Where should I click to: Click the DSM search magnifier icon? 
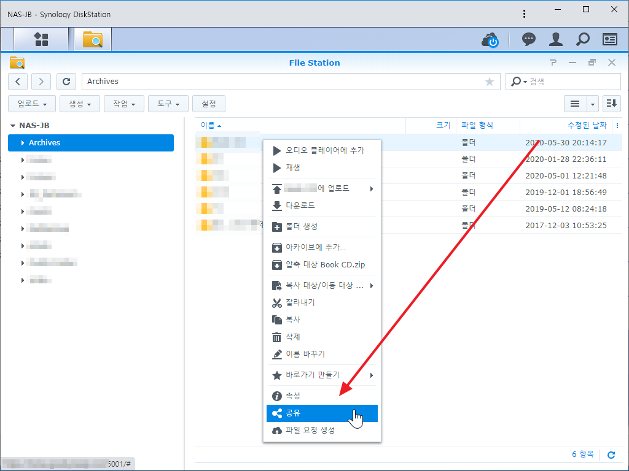(x=582, y=40)
